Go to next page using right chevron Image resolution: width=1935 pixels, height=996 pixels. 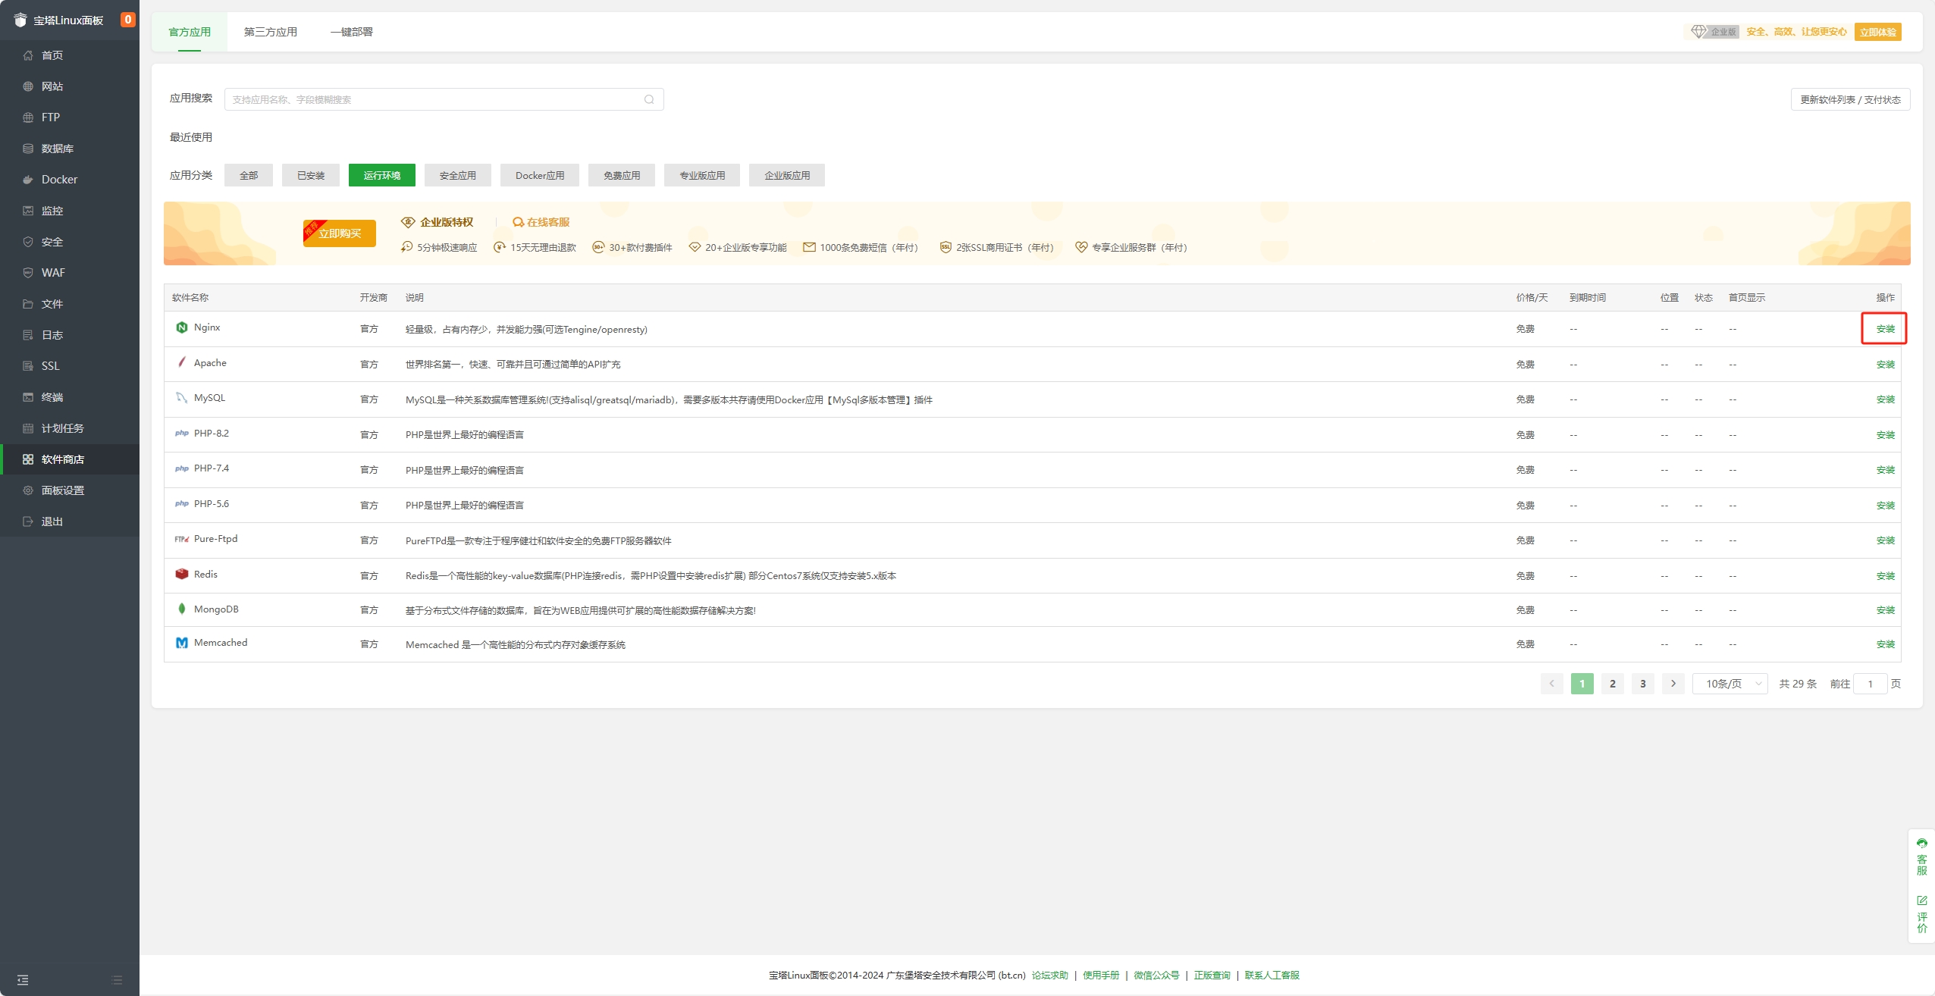pyautogui.click(x=1673, y=684)
